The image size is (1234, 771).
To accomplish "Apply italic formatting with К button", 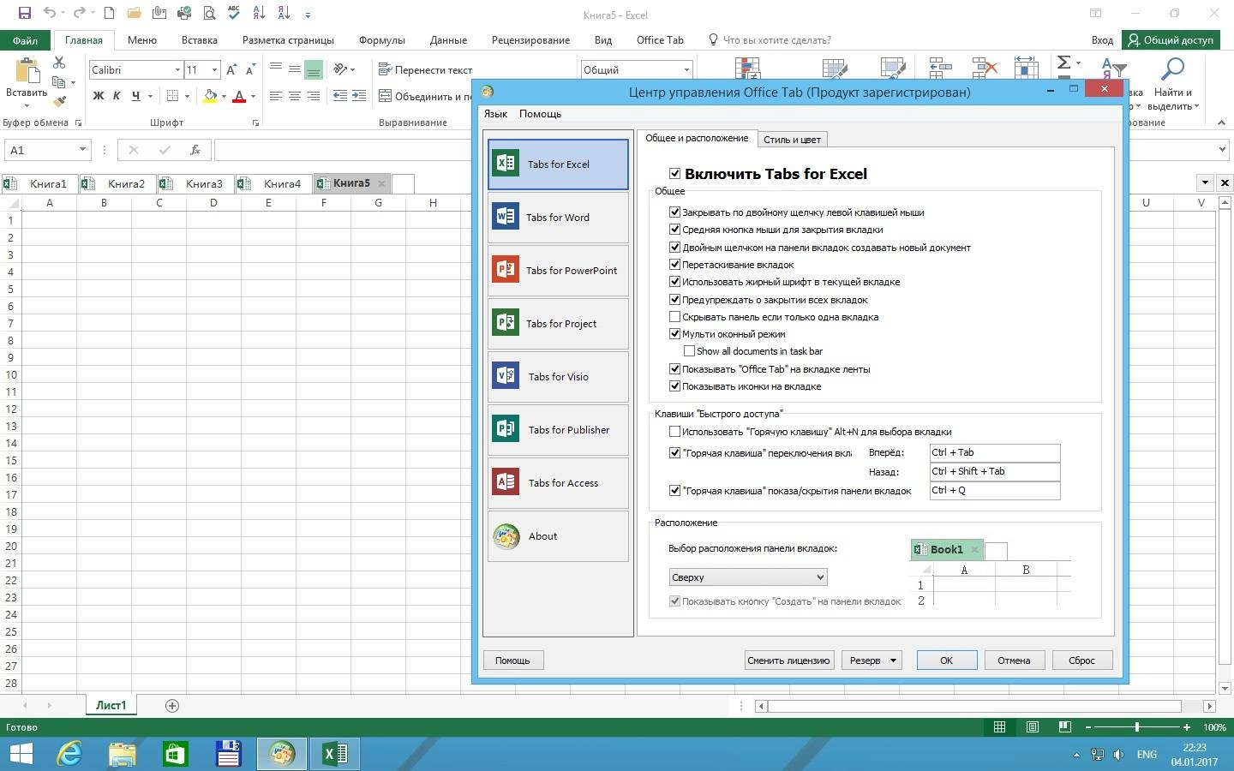I will (117, 96).
